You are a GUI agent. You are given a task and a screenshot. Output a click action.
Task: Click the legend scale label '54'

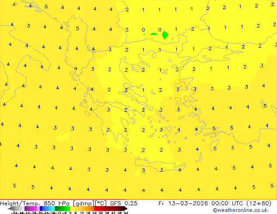[126, 213]
